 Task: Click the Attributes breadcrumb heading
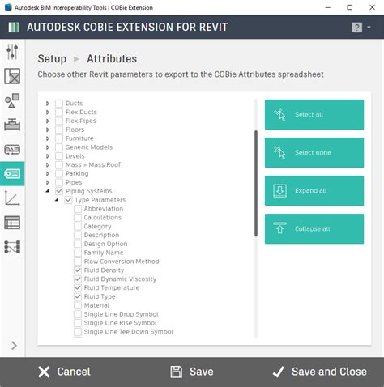[112, 59]
